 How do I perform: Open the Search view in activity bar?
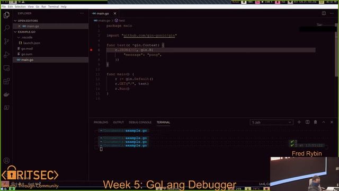6,28
